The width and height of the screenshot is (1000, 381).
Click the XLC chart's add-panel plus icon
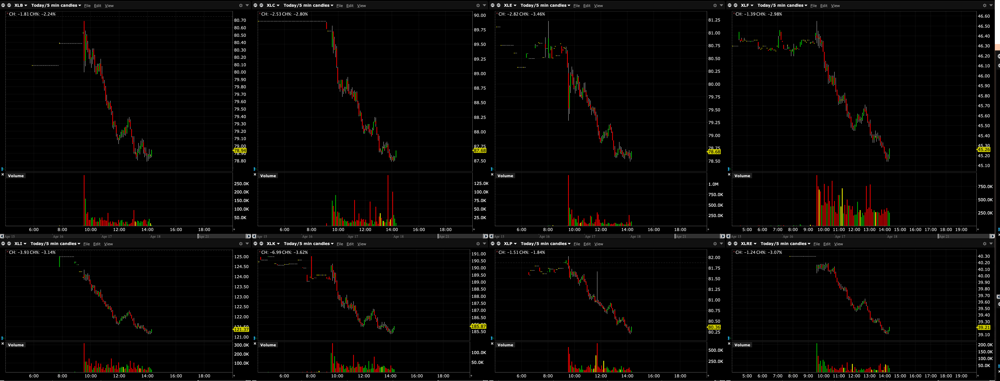tap(262, 5)
